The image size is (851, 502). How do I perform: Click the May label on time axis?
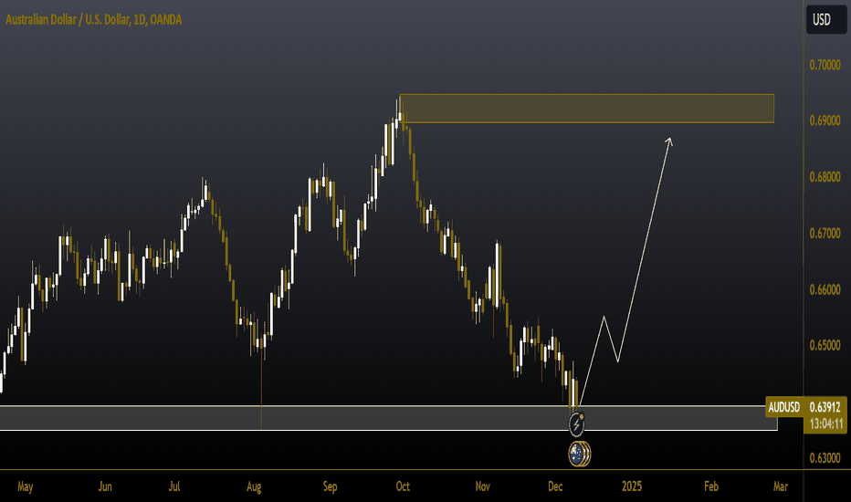coord(25,486)
